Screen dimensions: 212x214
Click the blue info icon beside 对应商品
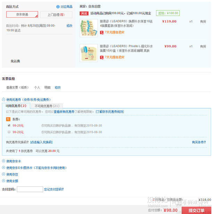(58, 7)
